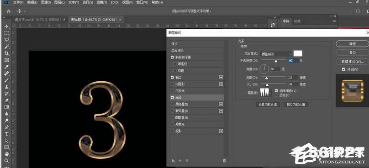Enable the 外发光 effect checkbox
This screenshot has height=168, width=369.
tap(173, 124)
